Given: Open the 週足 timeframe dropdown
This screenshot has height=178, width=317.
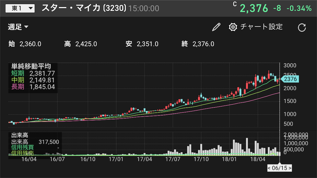Looking at the screenshot, I should pyautogui.click(x=18, y=27).
